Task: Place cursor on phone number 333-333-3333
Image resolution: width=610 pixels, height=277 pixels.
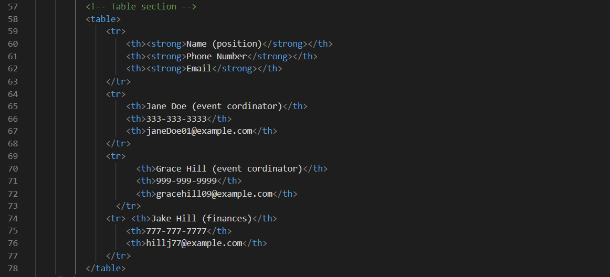Action: click(176, 119)
